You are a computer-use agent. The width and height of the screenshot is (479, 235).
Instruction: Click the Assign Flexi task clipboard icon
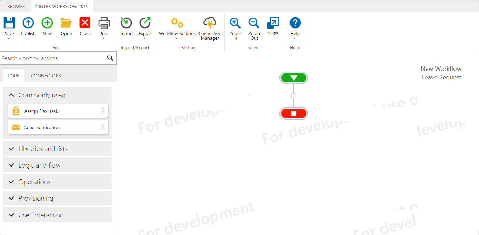(x=16, y=111)
